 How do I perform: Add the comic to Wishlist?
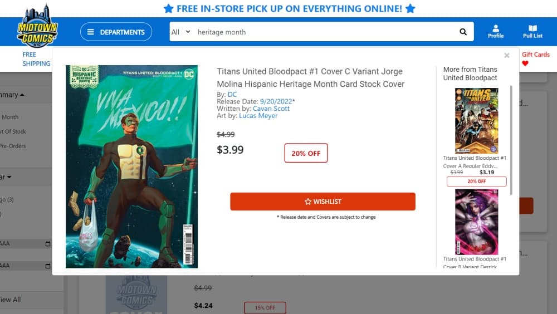323,202
